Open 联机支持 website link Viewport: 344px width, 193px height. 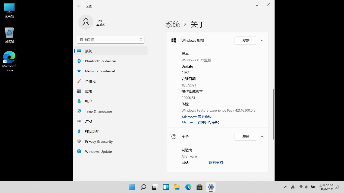pyautogui.click(x=216, y=163)
